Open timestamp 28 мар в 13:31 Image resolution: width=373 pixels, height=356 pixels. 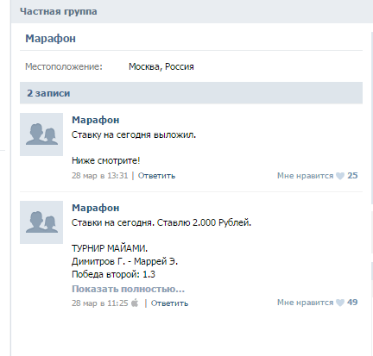pos(99,176)
